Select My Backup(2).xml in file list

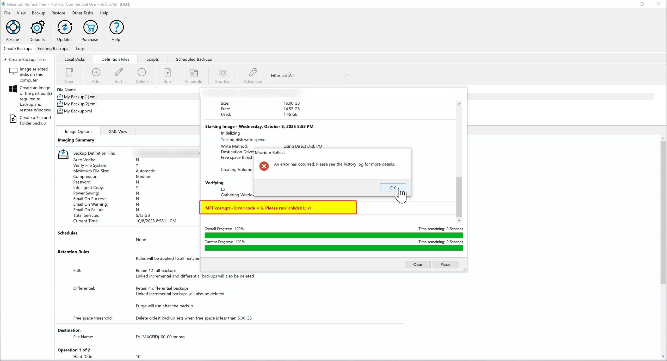(x=80, y=104)
